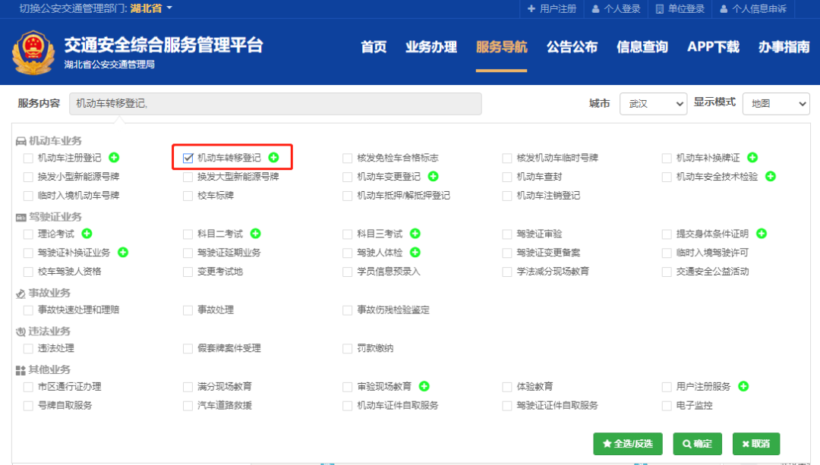Open the 城市 dropdown showing 武汉
The width and height of the screenshot is (820, 465).
click(x=653, y=104)
